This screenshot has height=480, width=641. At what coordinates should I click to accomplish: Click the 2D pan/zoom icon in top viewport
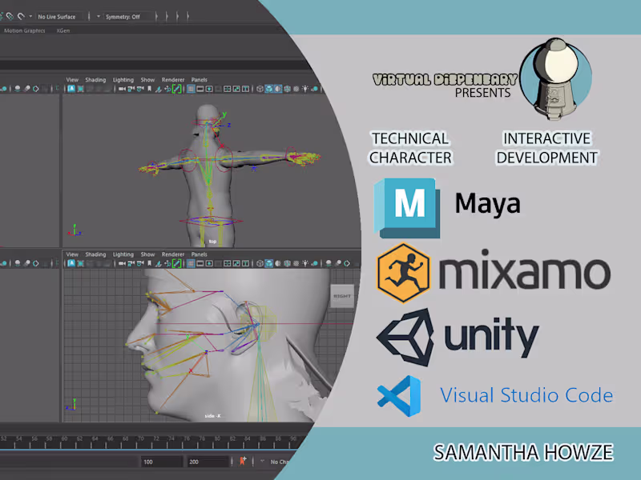[167, 89]
